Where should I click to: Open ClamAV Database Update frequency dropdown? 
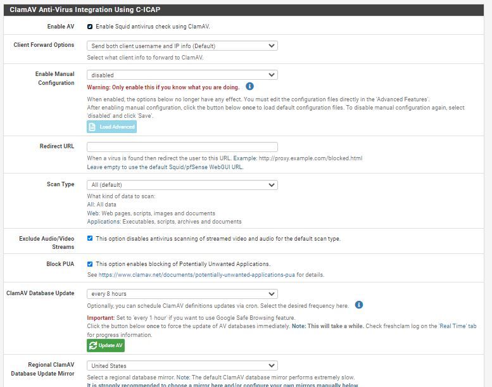(182, 294)
